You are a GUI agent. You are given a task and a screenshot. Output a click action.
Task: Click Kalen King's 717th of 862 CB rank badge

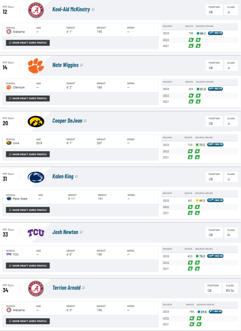(215, 200)
